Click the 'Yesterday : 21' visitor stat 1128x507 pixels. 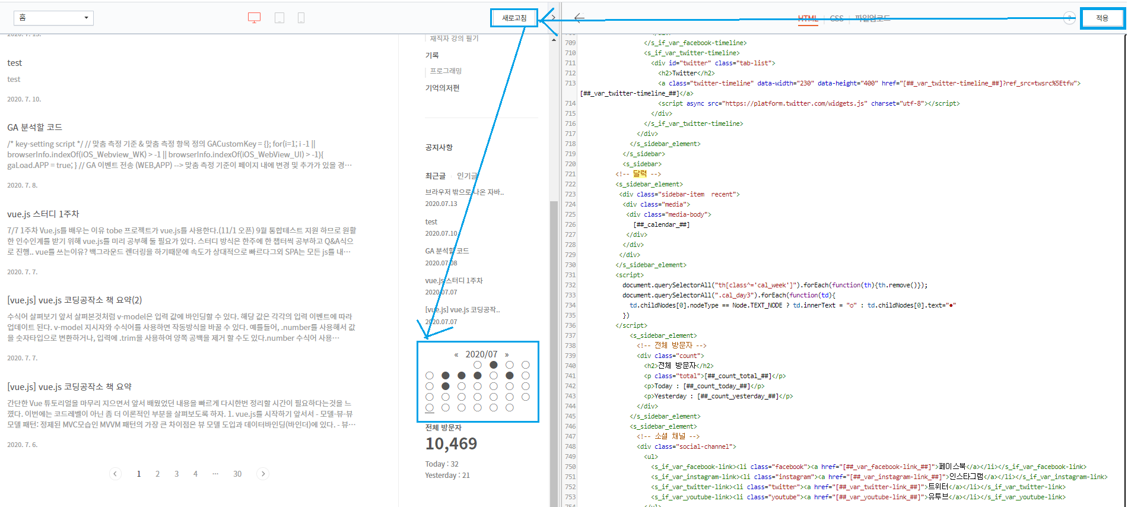[447, 476]
